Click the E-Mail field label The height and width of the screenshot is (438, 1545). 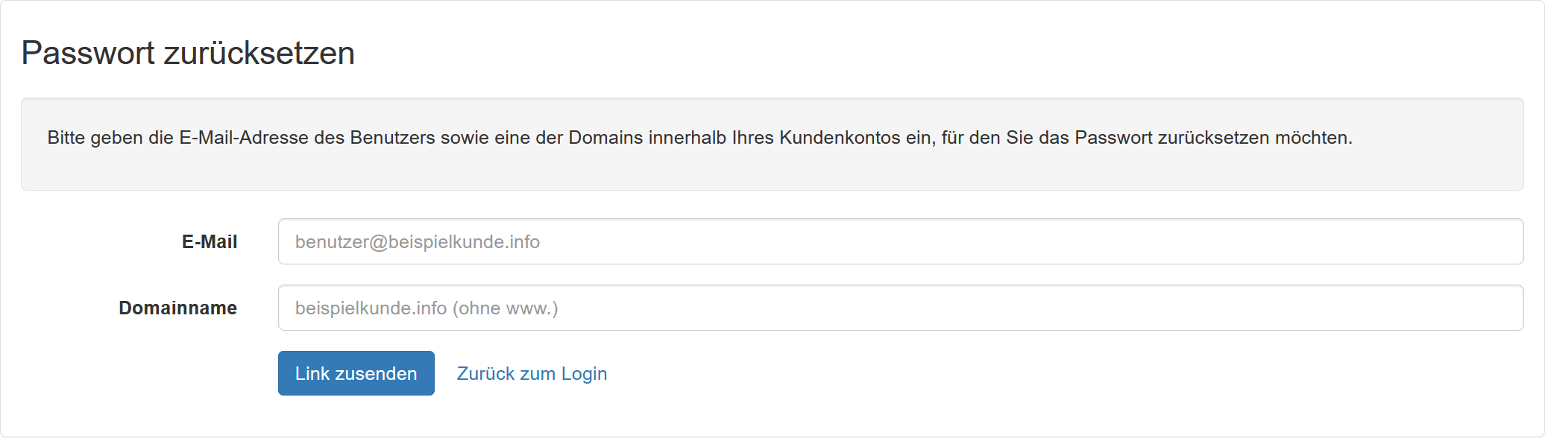point(210,241)
